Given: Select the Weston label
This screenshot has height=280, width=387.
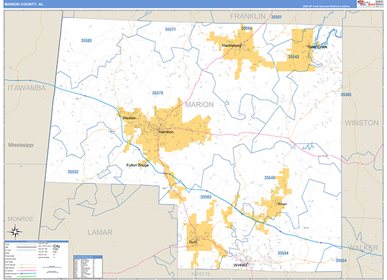Looking at the screenshot, I should click(130, 118).
